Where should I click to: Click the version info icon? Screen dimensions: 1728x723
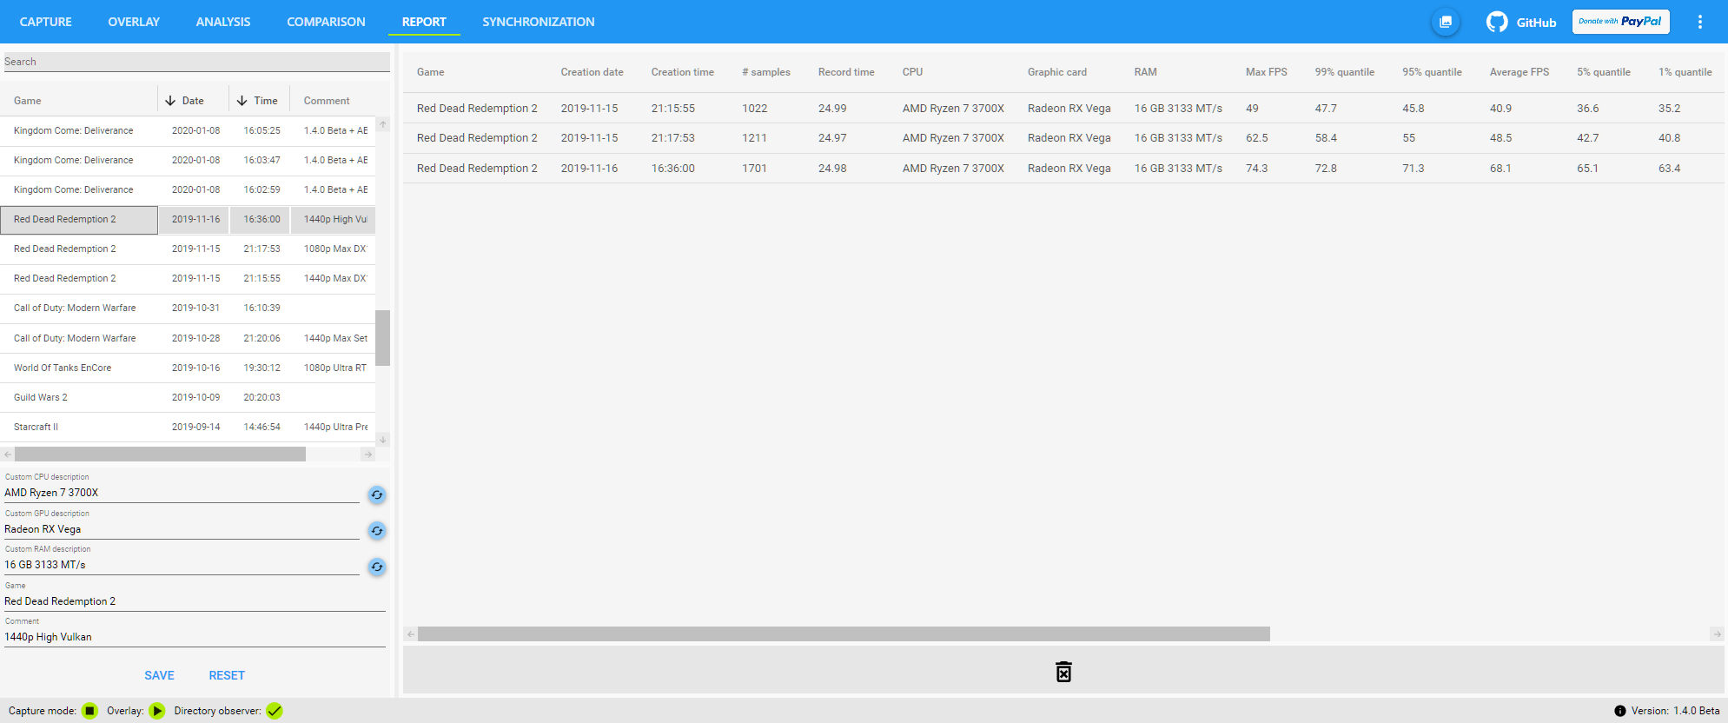pos(1620,711)
